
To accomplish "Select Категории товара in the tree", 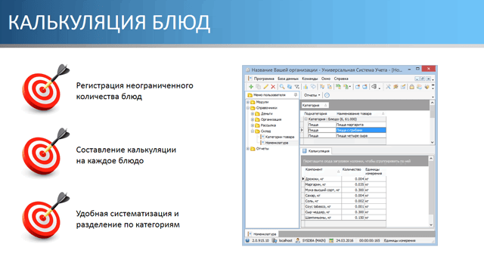I will click(280, 137).
